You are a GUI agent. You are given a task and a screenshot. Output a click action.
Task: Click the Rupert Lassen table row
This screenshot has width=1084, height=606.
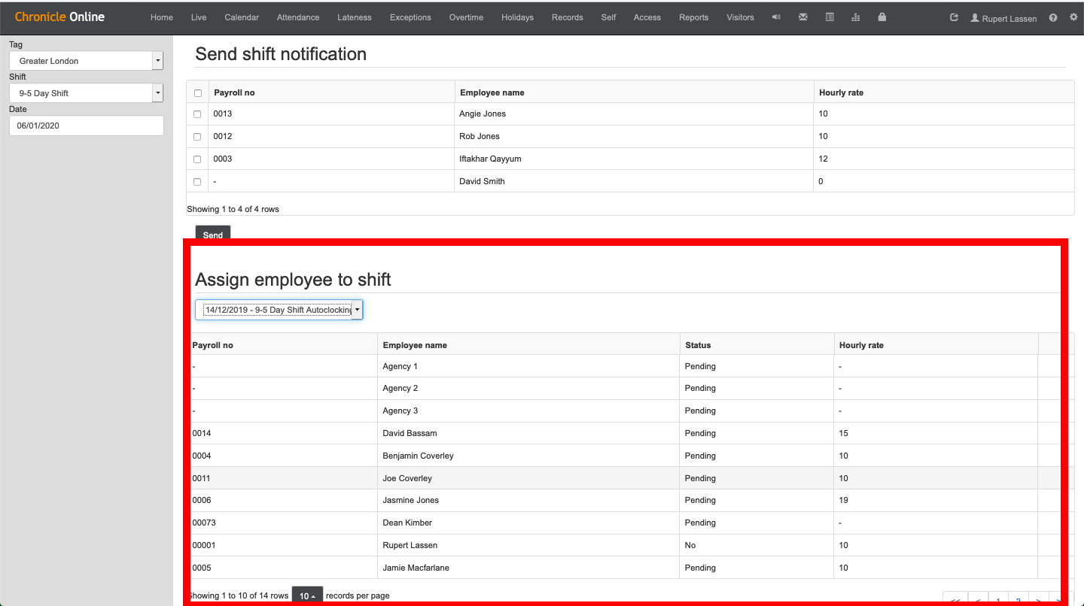[630, 545]
